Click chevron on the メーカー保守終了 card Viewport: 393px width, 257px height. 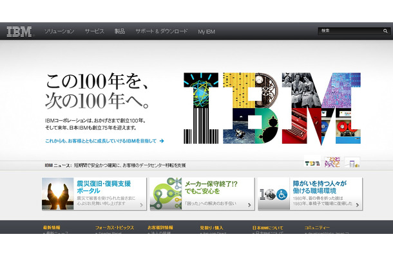click(249, 205)
